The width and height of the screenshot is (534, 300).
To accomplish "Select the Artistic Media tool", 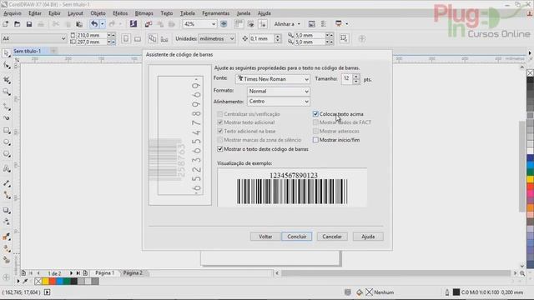I will [7, 118].
